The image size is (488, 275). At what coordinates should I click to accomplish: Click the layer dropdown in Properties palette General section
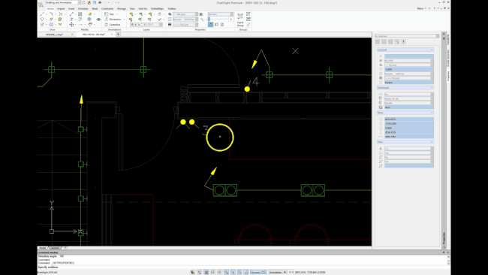click(408, 60)
